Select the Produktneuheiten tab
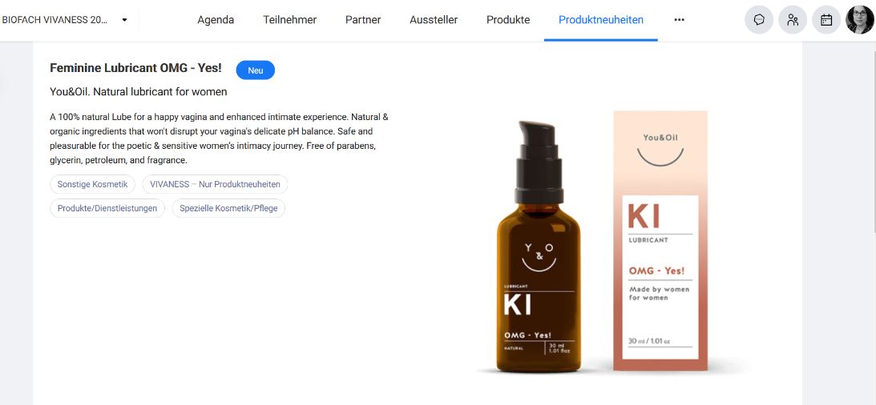The height and width of the screenshot is (405, 876). point(601,19)
